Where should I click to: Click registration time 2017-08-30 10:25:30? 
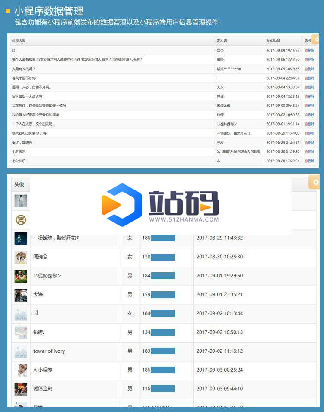coord(219,257)
